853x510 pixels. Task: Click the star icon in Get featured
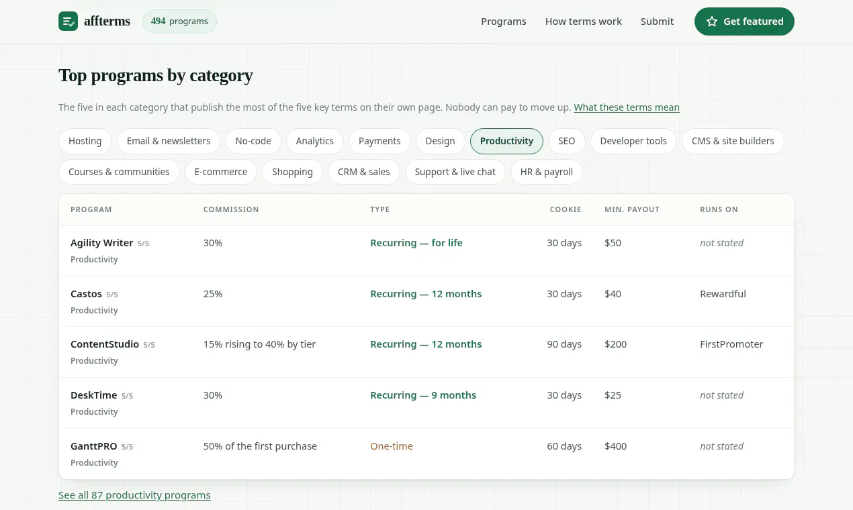712,21
